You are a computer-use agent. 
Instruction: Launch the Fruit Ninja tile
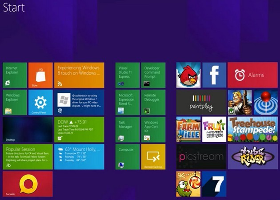[x=214, y=129]
